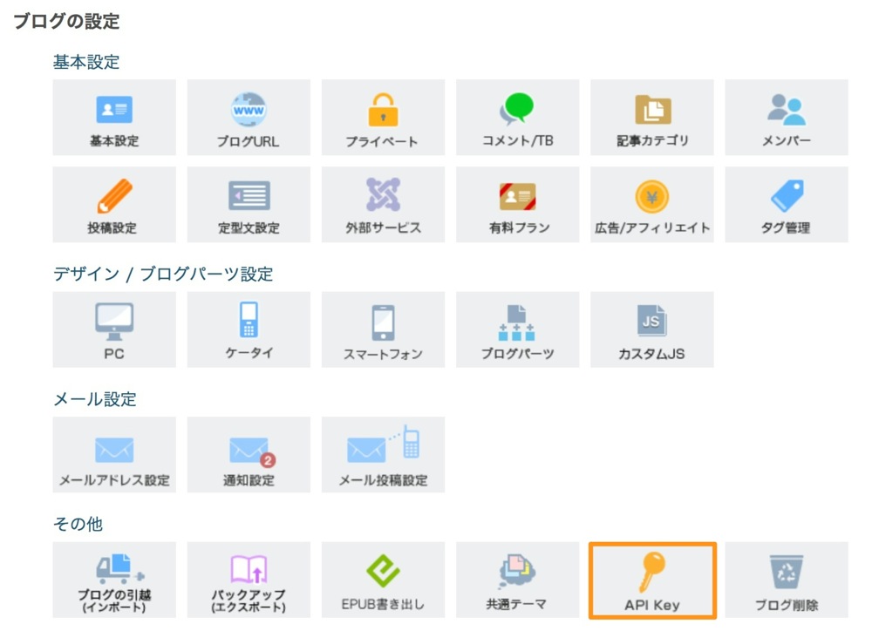
Task: Click the 基本設定 section heading
Action: pos(86,62)
